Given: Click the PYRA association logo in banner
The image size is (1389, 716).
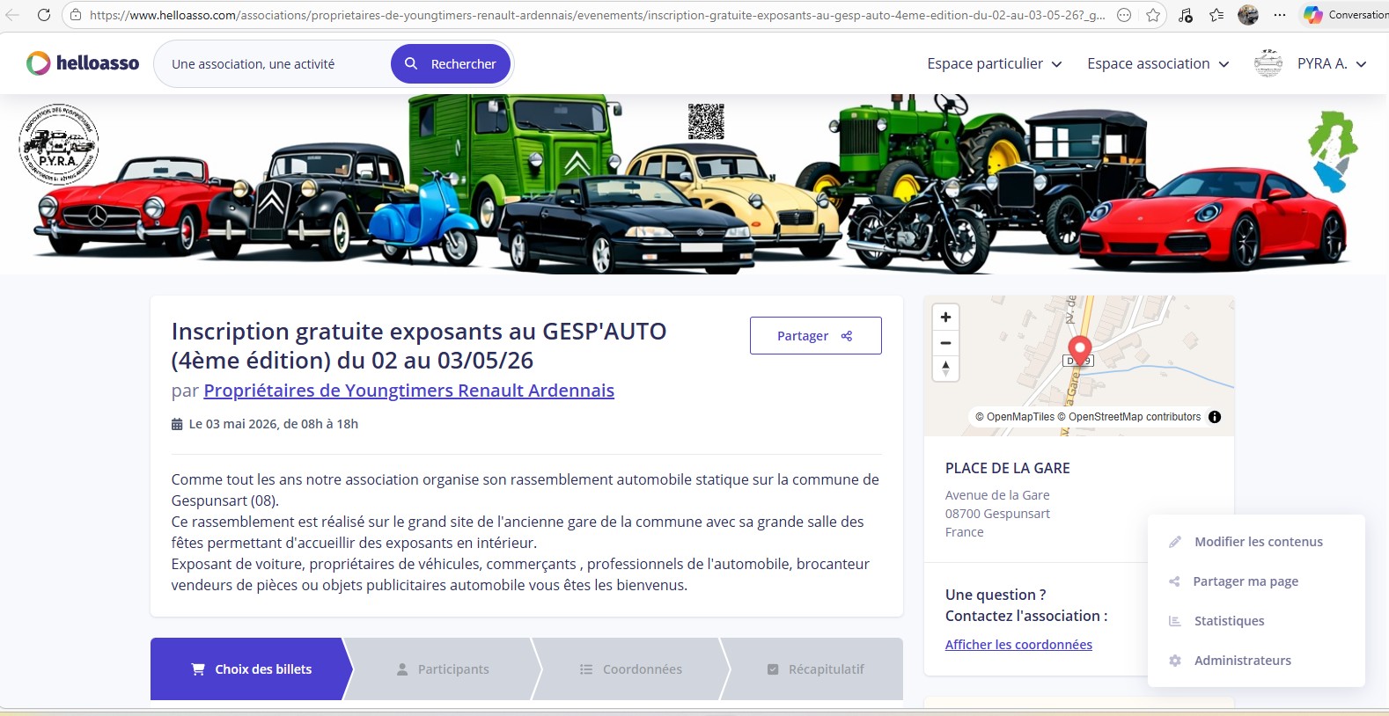Looking at the screenshot, I should 58,144.
